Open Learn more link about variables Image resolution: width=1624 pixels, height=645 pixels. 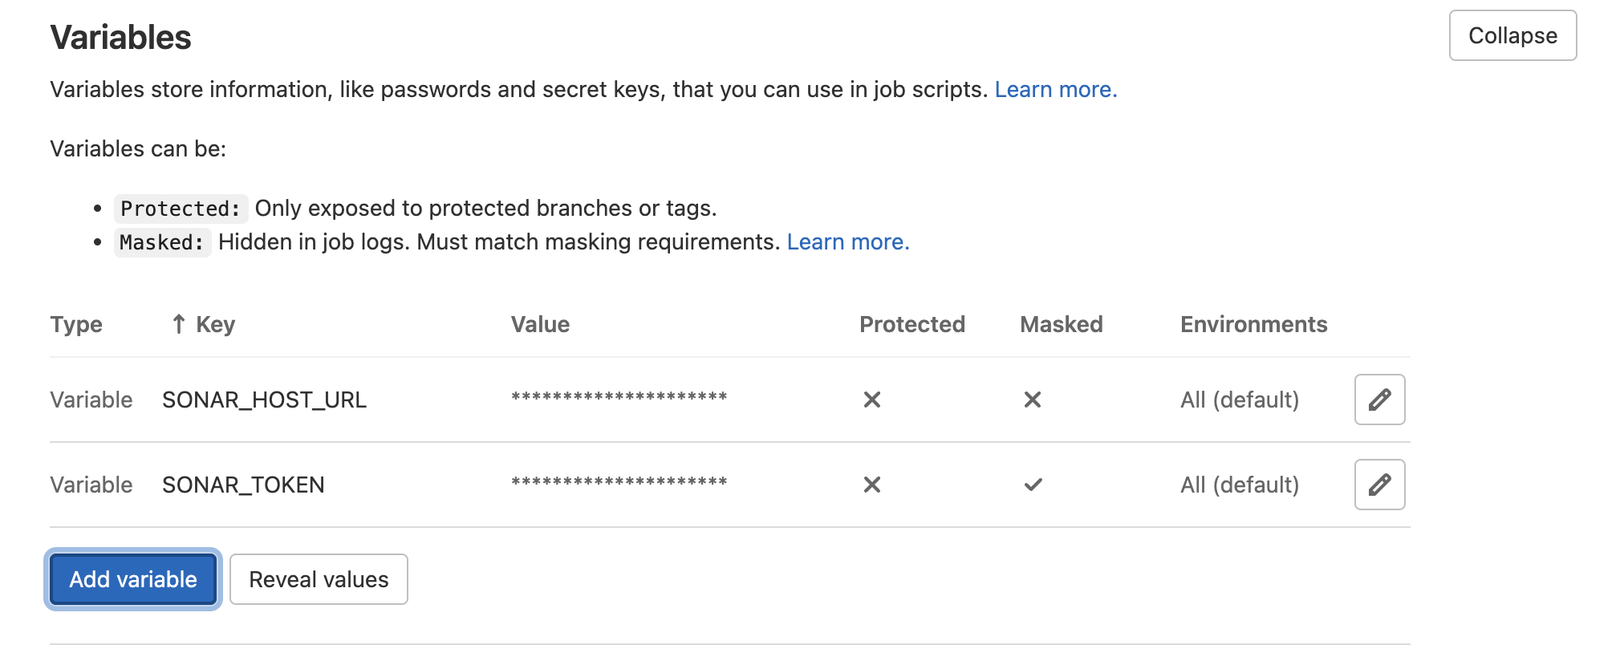pyautogui.click(x=1055, y=89)
